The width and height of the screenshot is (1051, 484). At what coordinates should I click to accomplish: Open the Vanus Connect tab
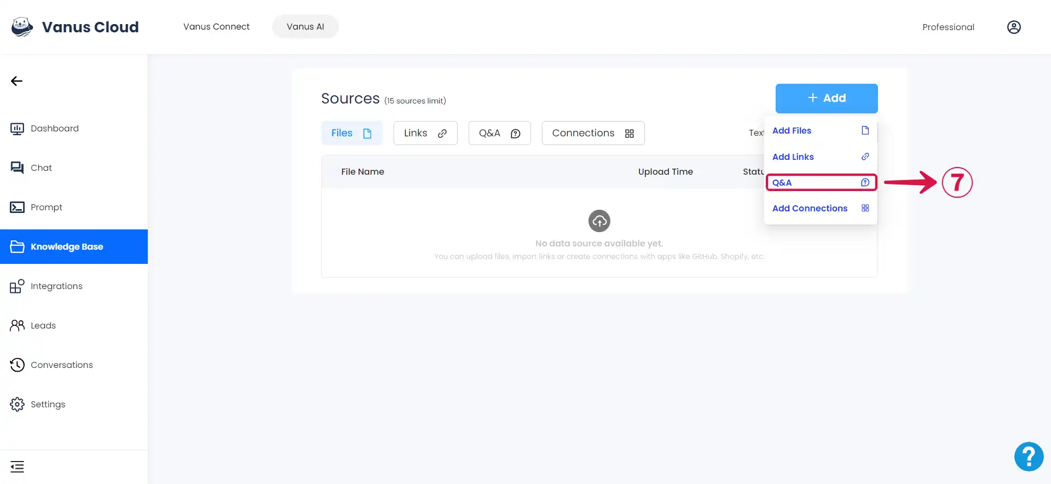[x=216, y=27]
